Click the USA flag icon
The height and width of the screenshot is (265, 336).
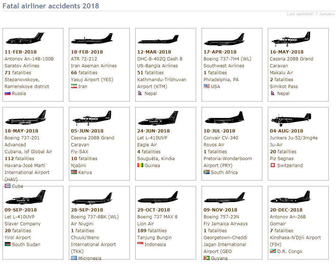pos(207,86)
